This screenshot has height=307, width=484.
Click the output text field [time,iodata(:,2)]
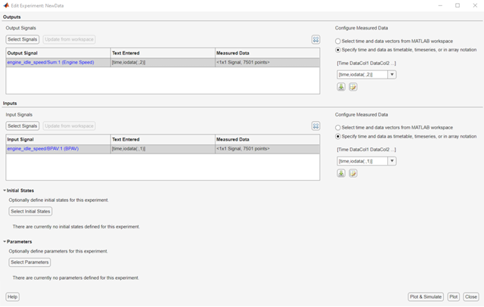click(362, 74)
